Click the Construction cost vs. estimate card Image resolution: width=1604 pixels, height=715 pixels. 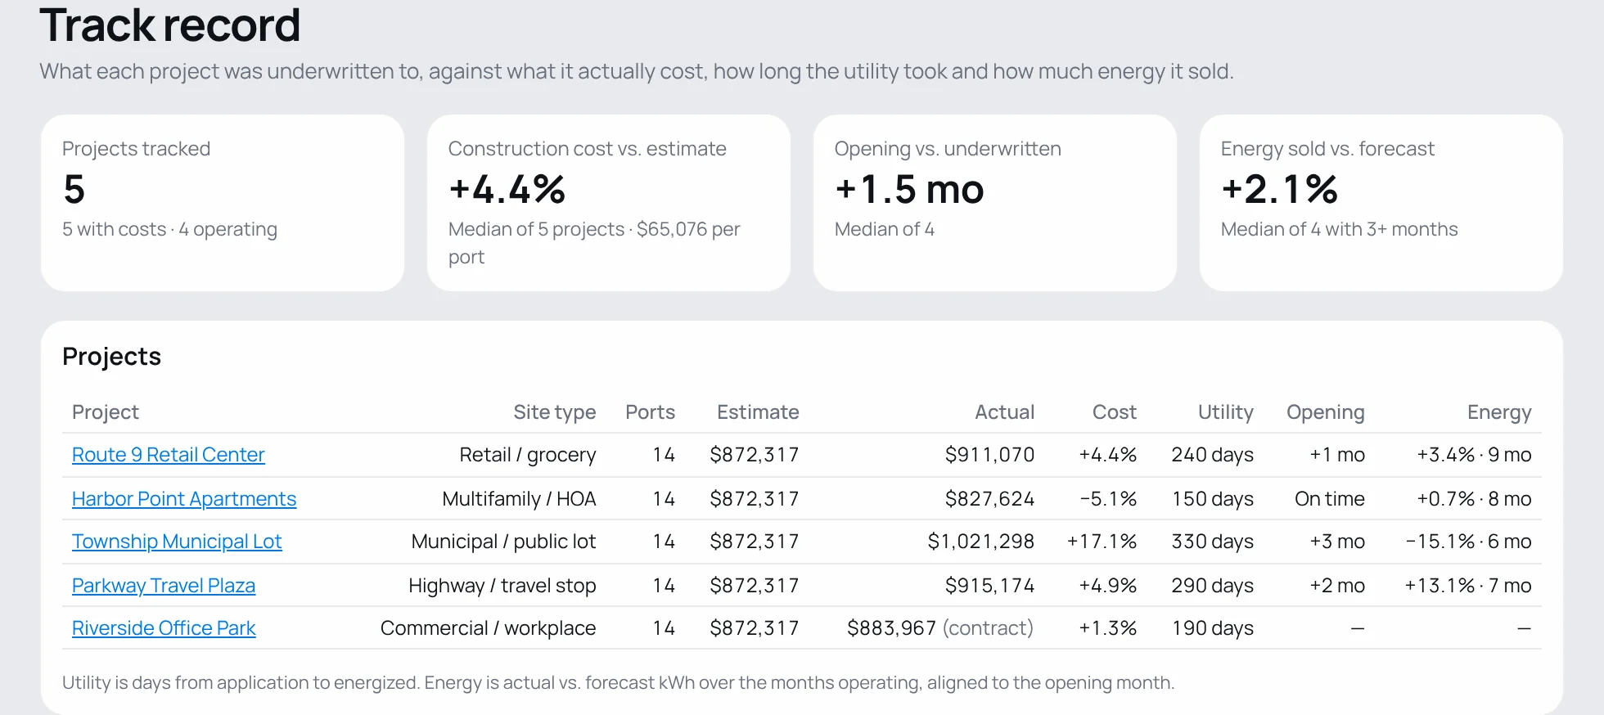609,203
